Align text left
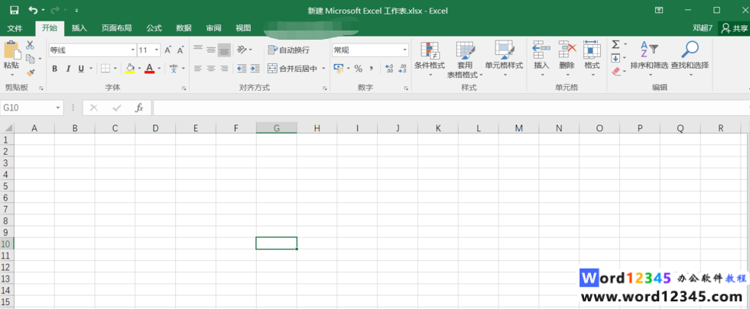 pos(197,69)
